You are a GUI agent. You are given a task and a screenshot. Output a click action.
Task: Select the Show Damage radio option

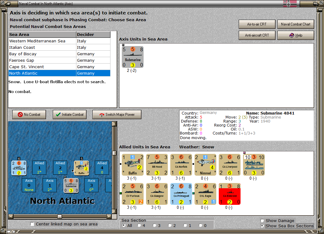click(x=262, y=220)
